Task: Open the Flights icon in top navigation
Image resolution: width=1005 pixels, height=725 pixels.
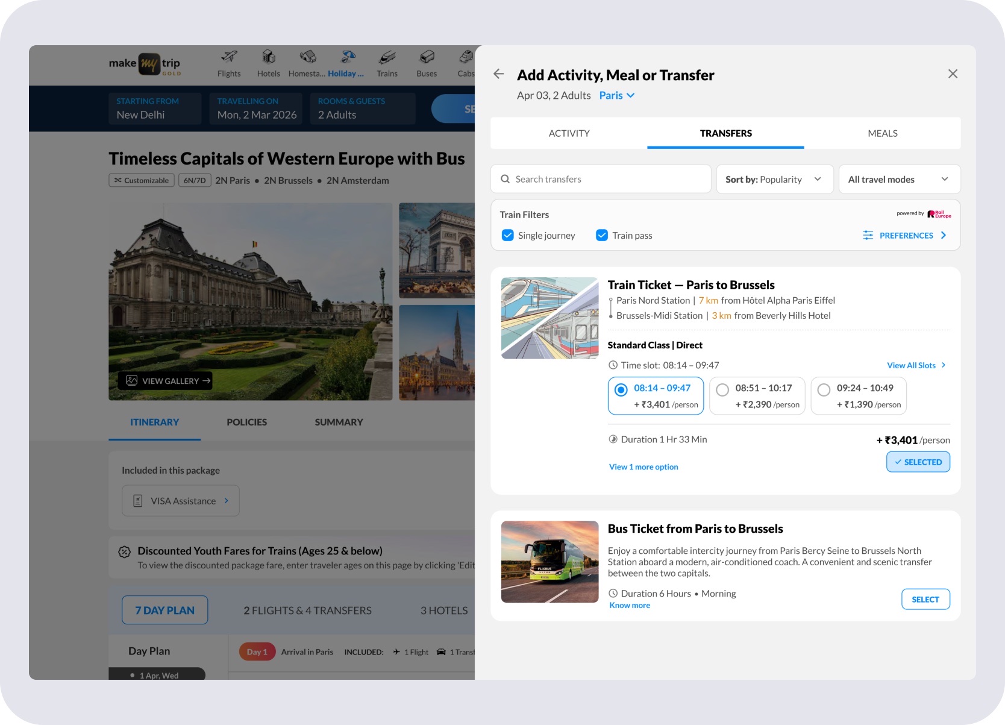Action: click(x=229, y=57)
